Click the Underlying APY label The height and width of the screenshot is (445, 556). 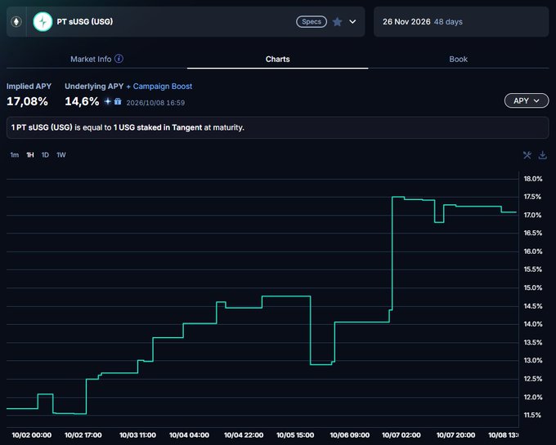tap(94, 87)
